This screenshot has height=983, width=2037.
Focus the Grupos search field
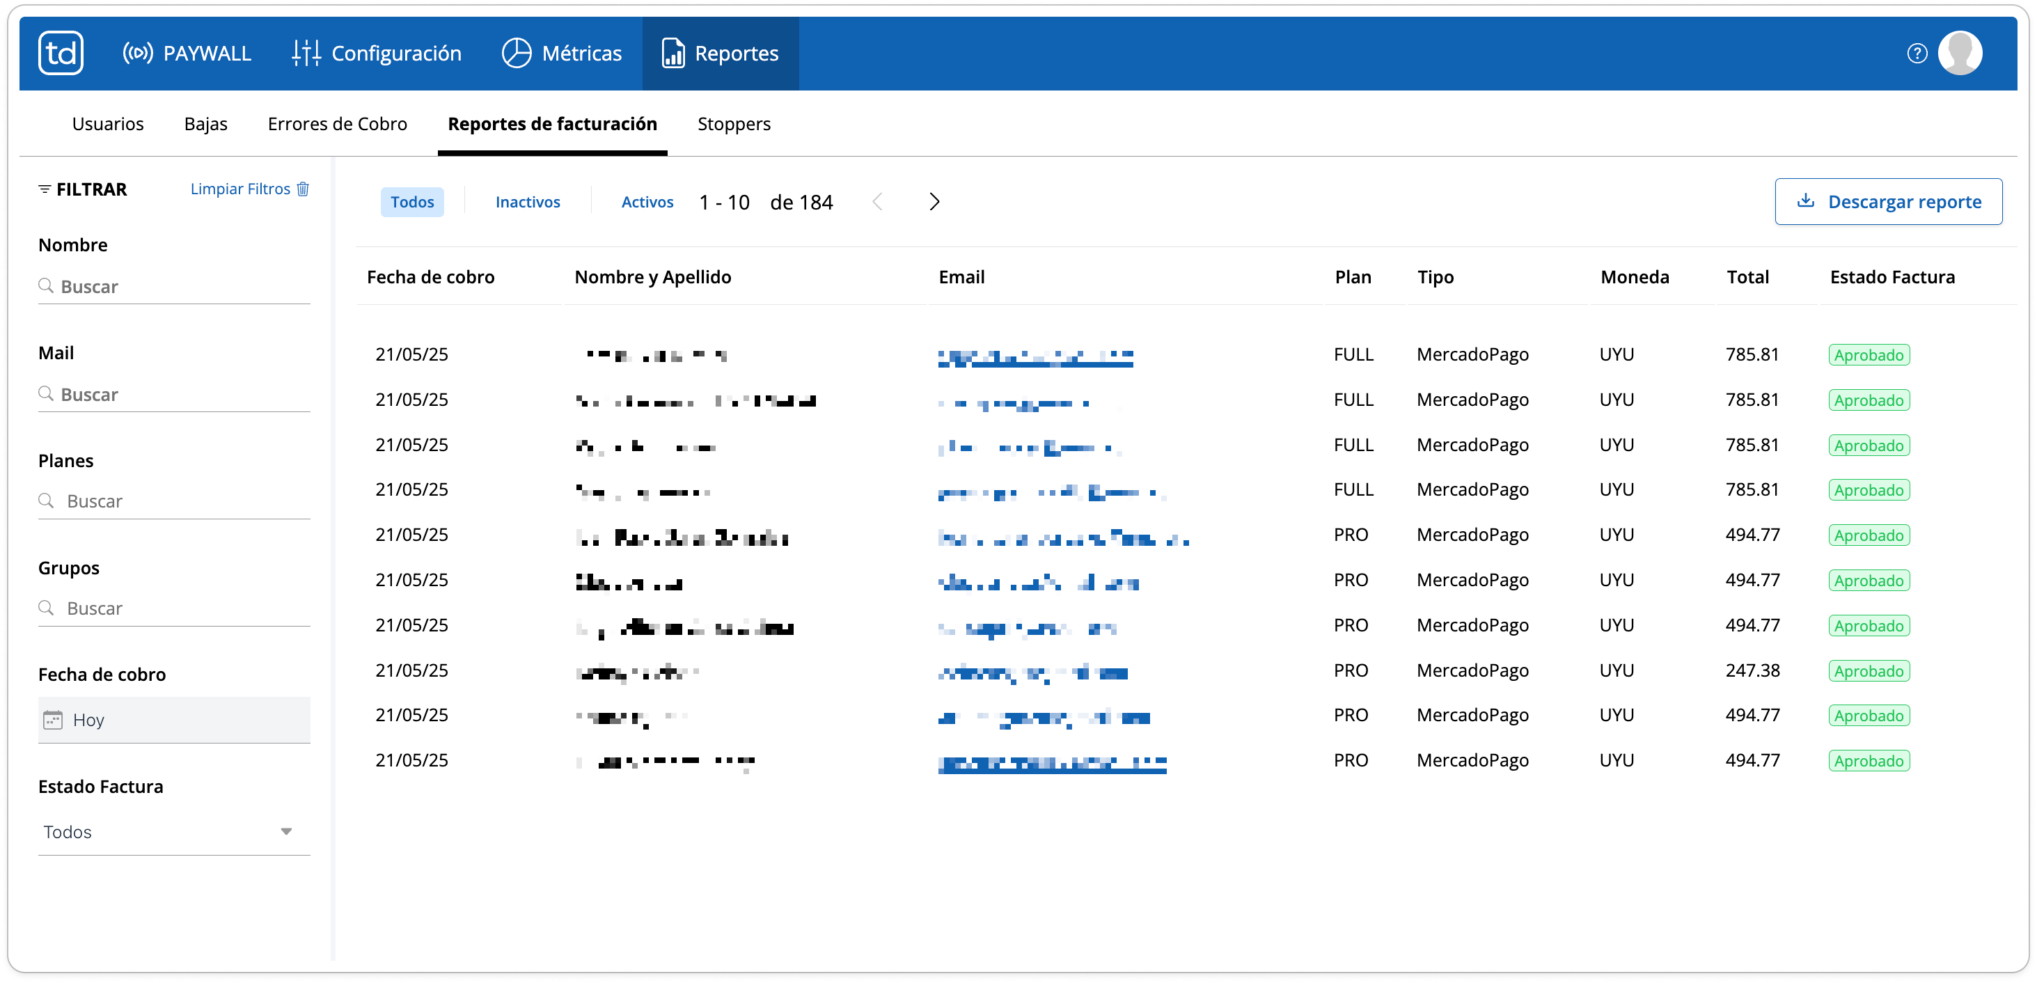point(174,608)
